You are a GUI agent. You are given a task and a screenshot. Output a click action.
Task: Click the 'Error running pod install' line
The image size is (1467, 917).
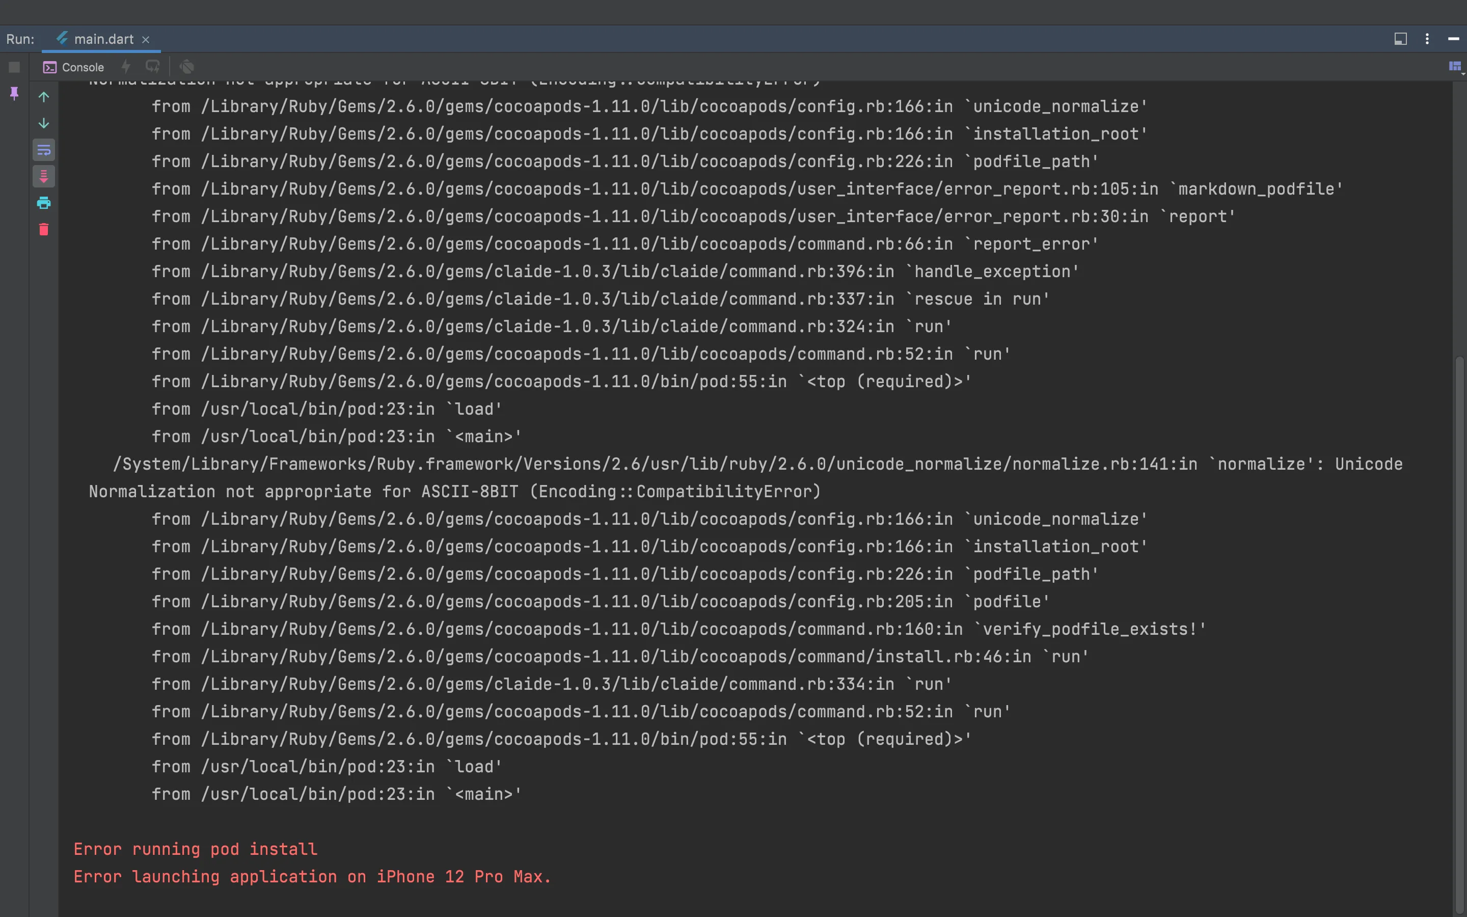(195, 849)
